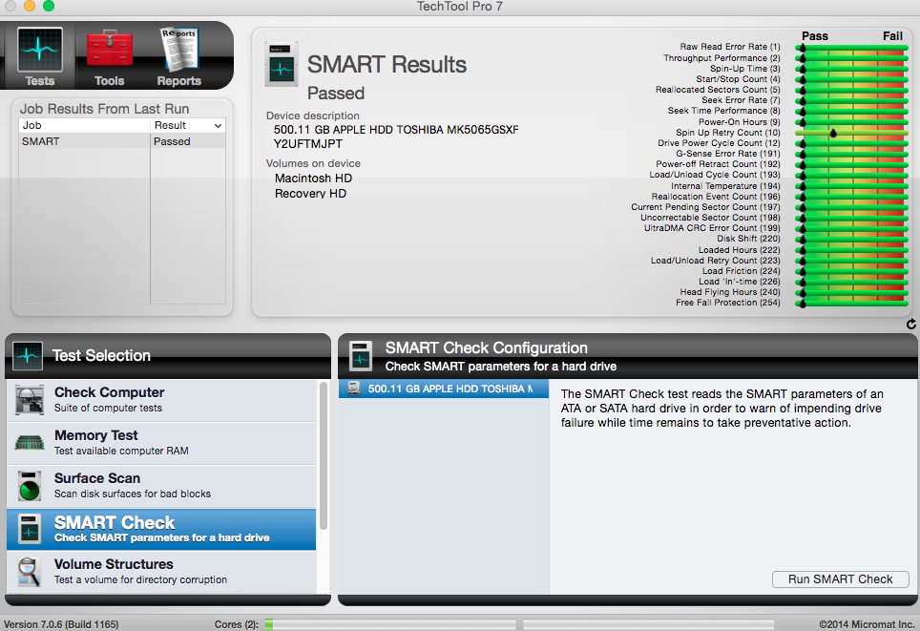Screen dimensions: 920x631
Task: Click the Raw Read Error Rate gauge
Action: click(x=851, y=47)
